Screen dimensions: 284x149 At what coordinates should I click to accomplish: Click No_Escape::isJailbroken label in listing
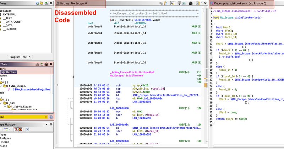point(126,75)
